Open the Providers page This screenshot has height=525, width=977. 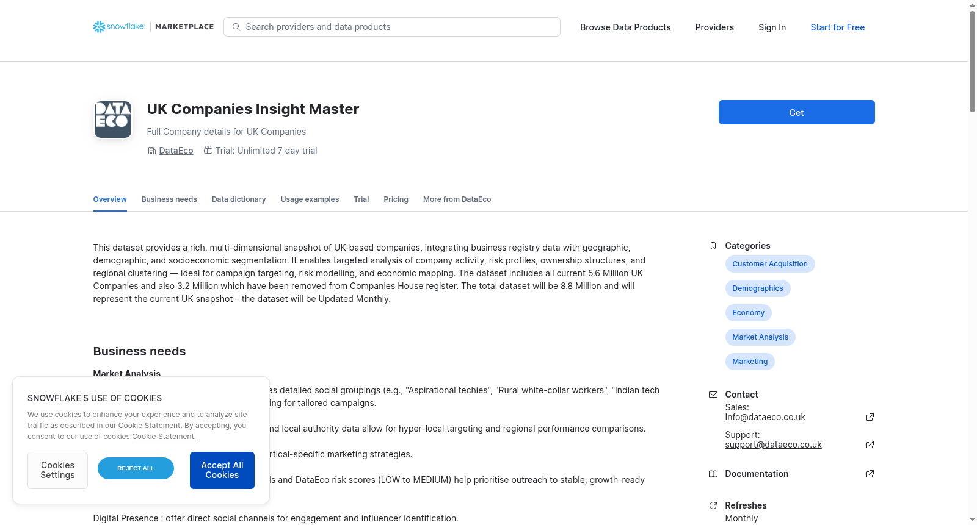(714, 27)
